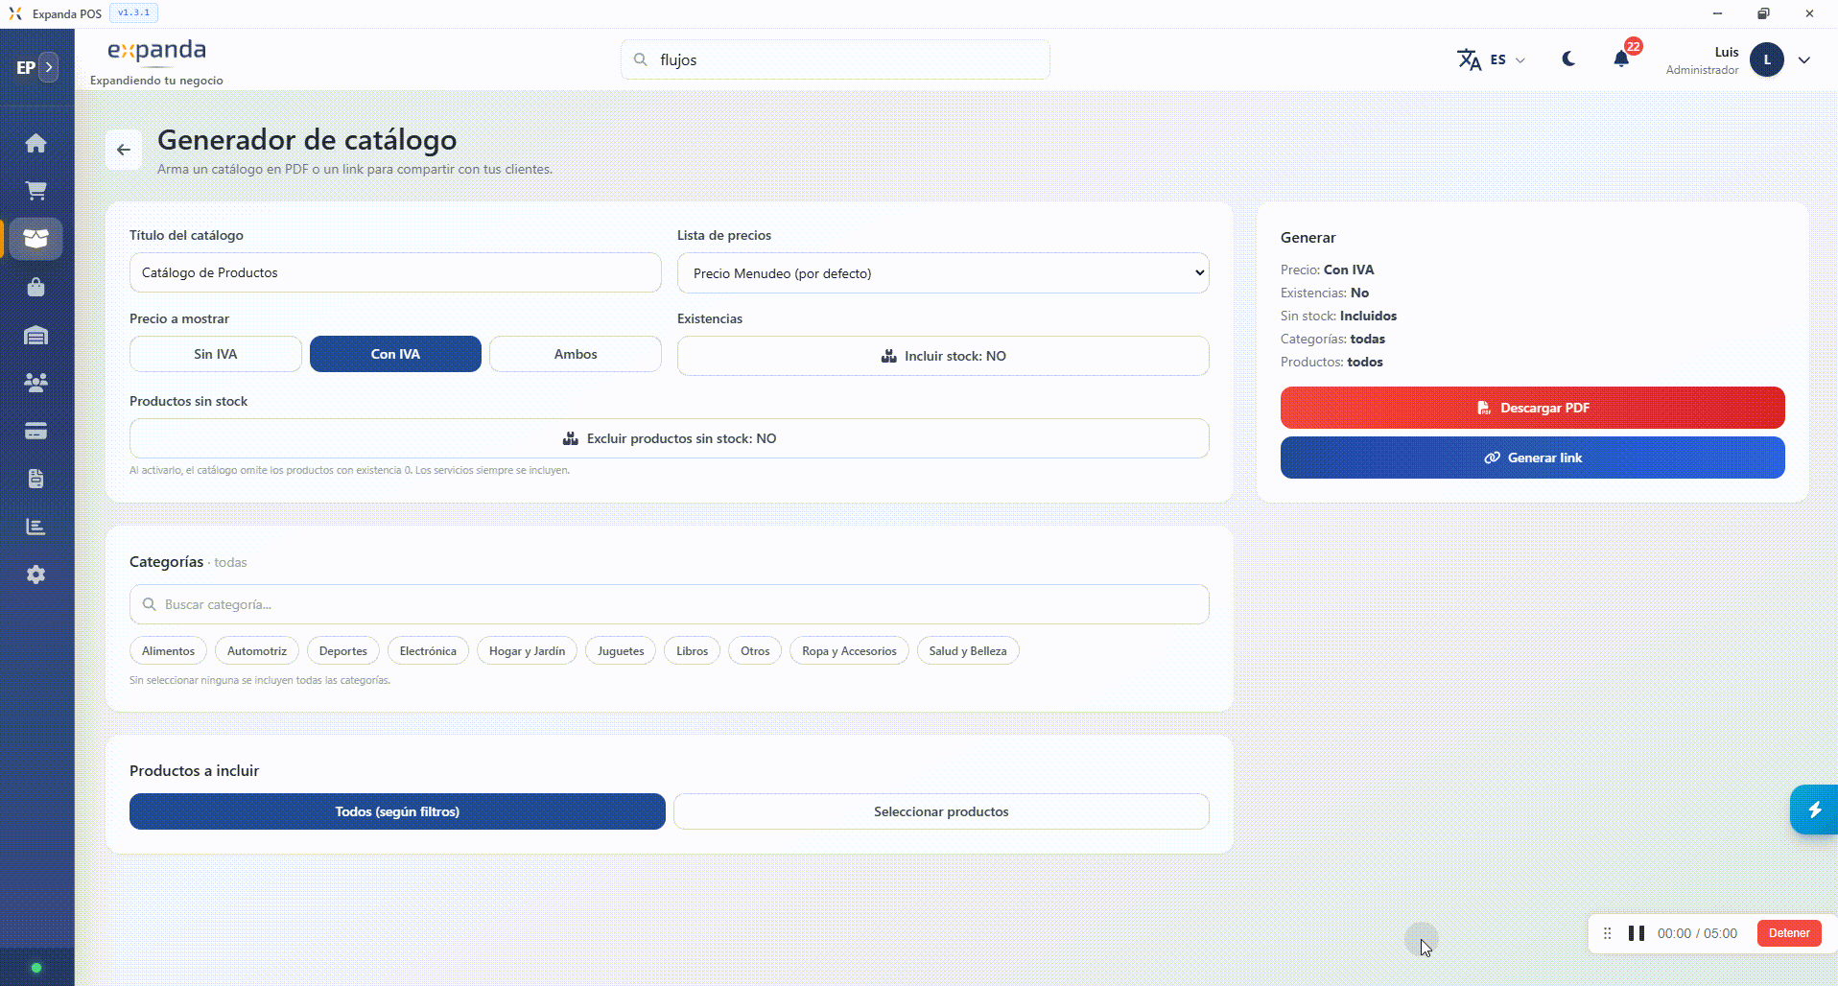Open the inventory box sidebar icon
Image resolution: width=1838 pixels, height=986 pixels.
point(35,239)
